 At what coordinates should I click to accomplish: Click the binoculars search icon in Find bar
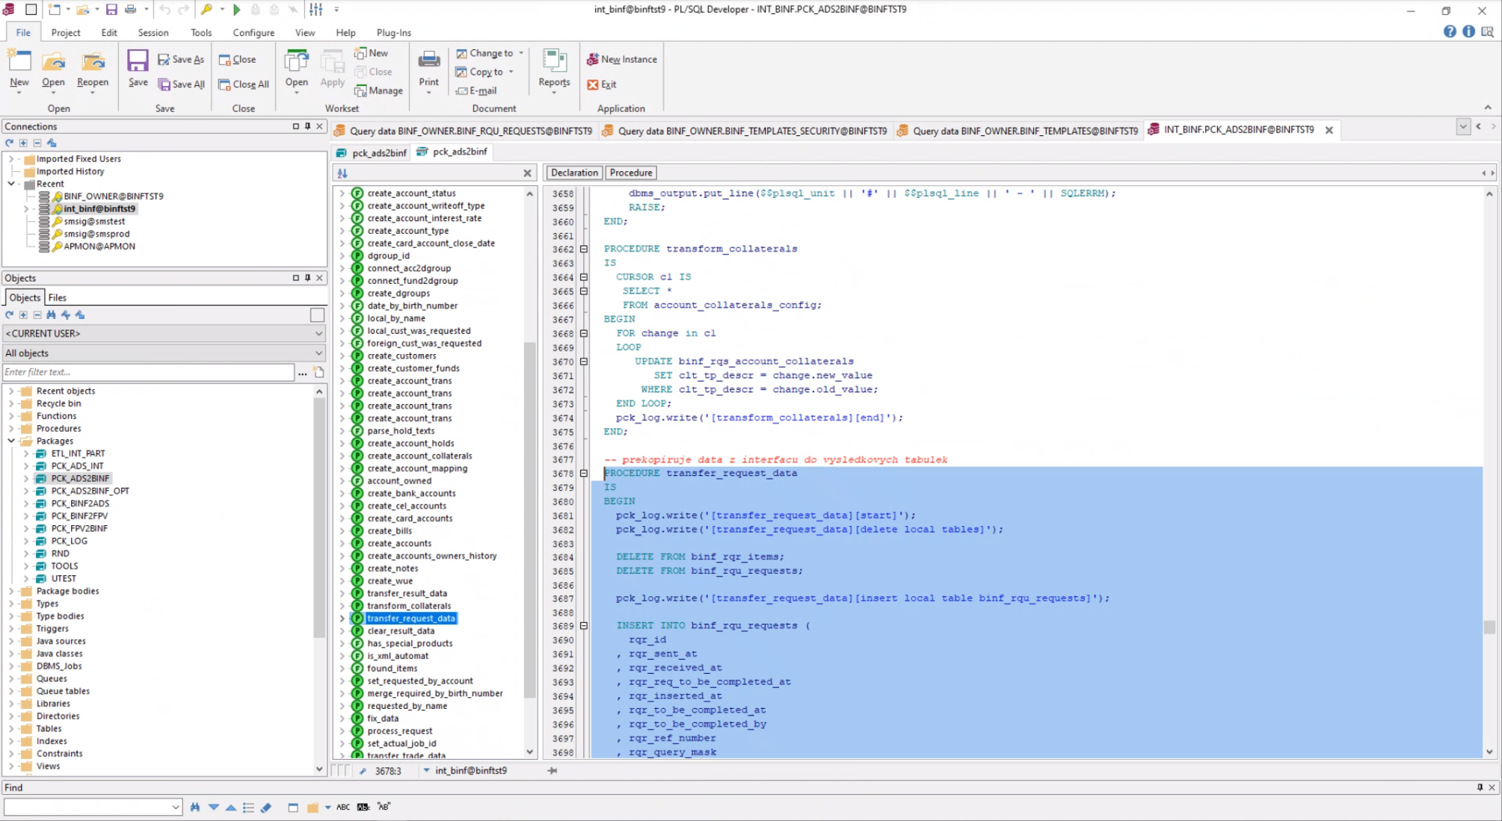194,807
